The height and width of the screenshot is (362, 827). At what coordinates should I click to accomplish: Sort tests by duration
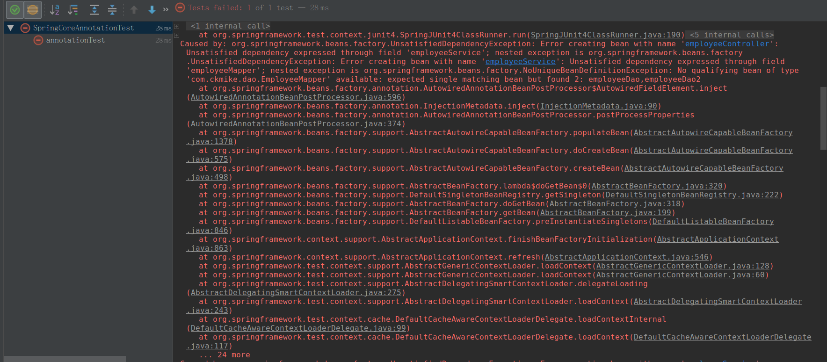(x=73, y=9)
